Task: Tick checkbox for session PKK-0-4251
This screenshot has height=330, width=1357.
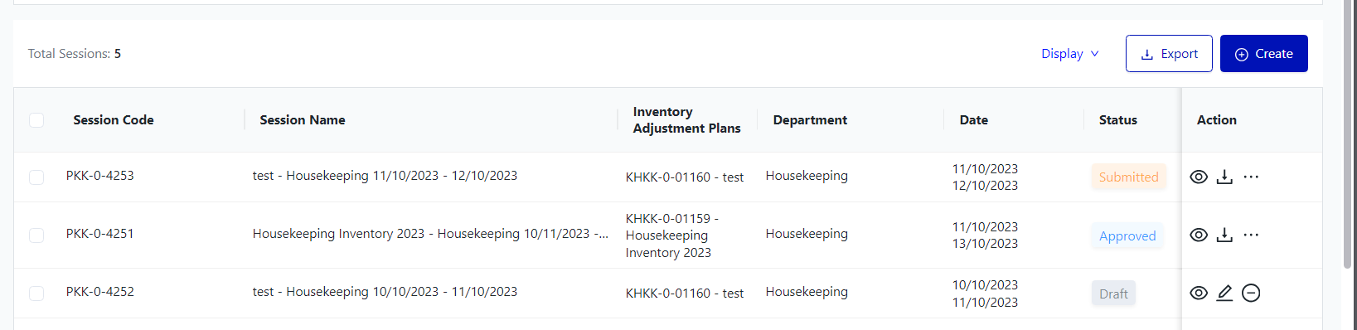Action: [x=36, y=235]
